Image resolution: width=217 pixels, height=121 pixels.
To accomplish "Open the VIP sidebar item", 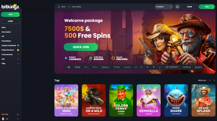I will [x=3, y=36].
